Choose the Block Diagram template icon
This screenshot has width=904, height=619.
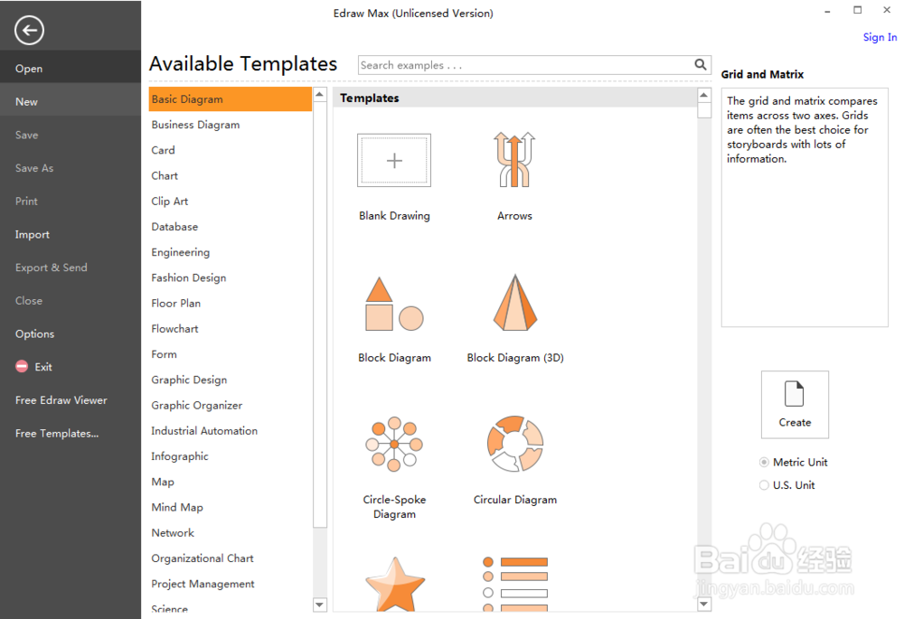(394, 304)
